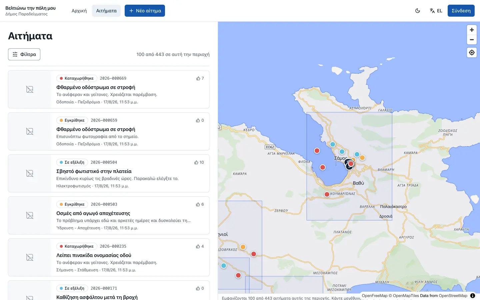Image resolution: width=480 pixels, height=300 pixels.
Task: Select the red marker right of the ΙΖΟΒΡΑΧΟΣ orange marker
Action: (x=254, y=254)
